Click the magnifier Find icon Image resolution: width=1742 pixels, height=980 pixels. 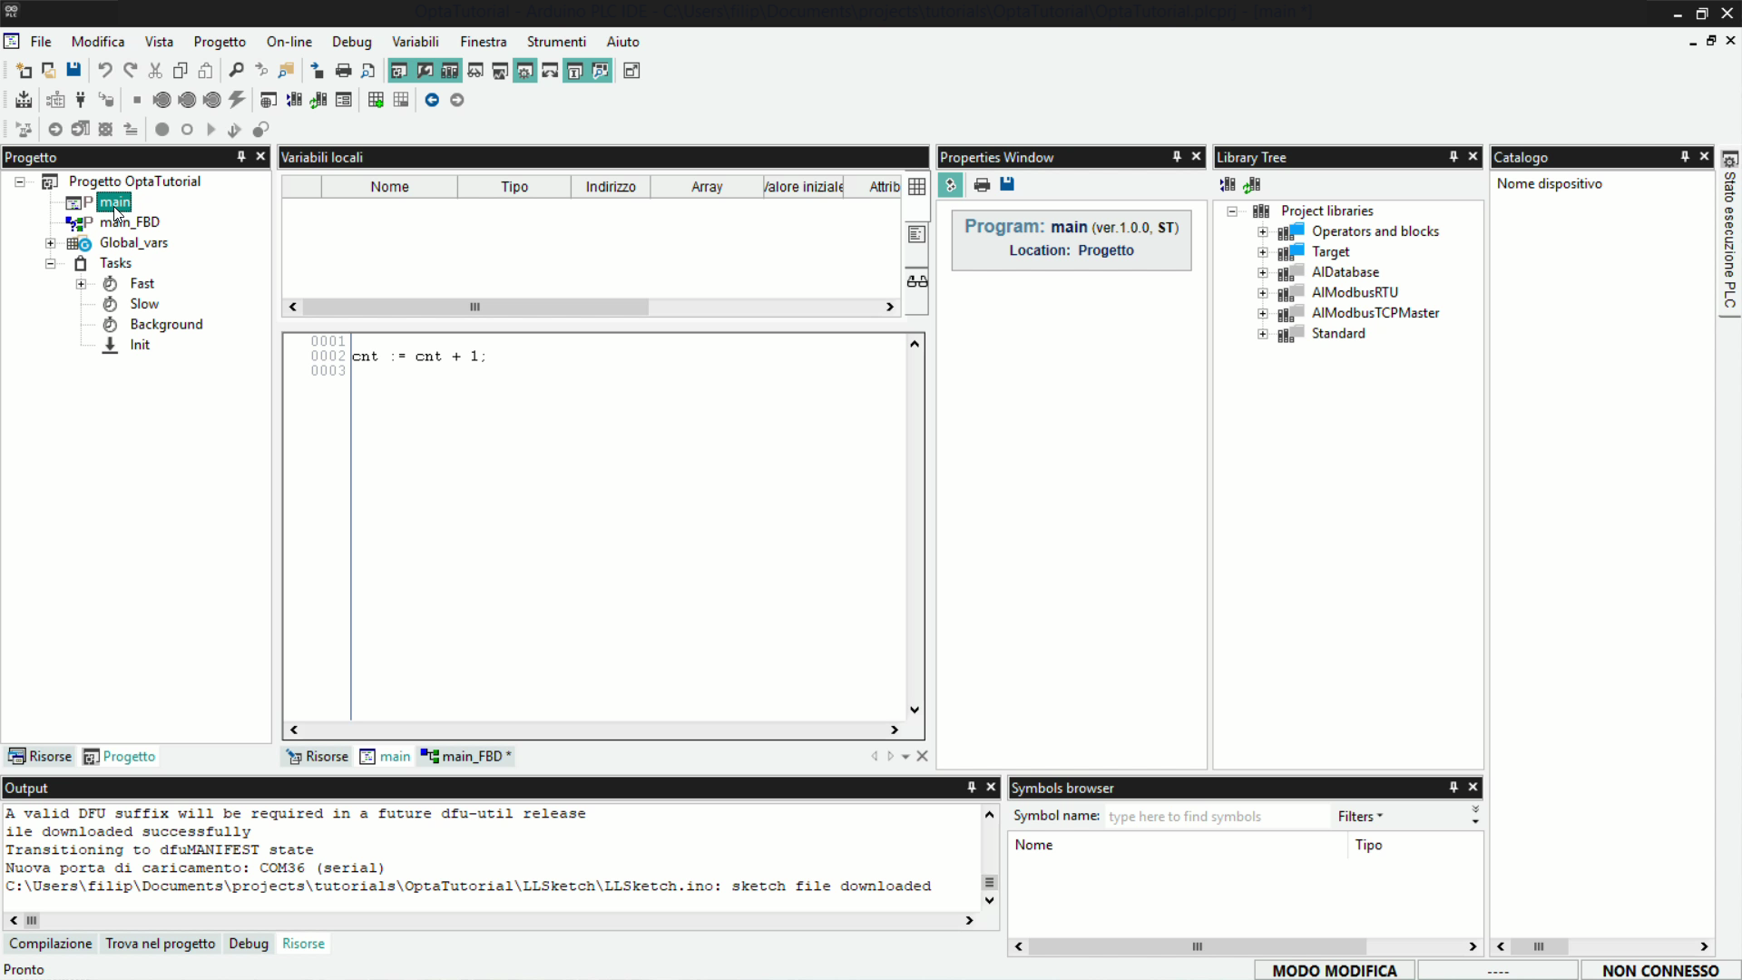pos(236,71)
